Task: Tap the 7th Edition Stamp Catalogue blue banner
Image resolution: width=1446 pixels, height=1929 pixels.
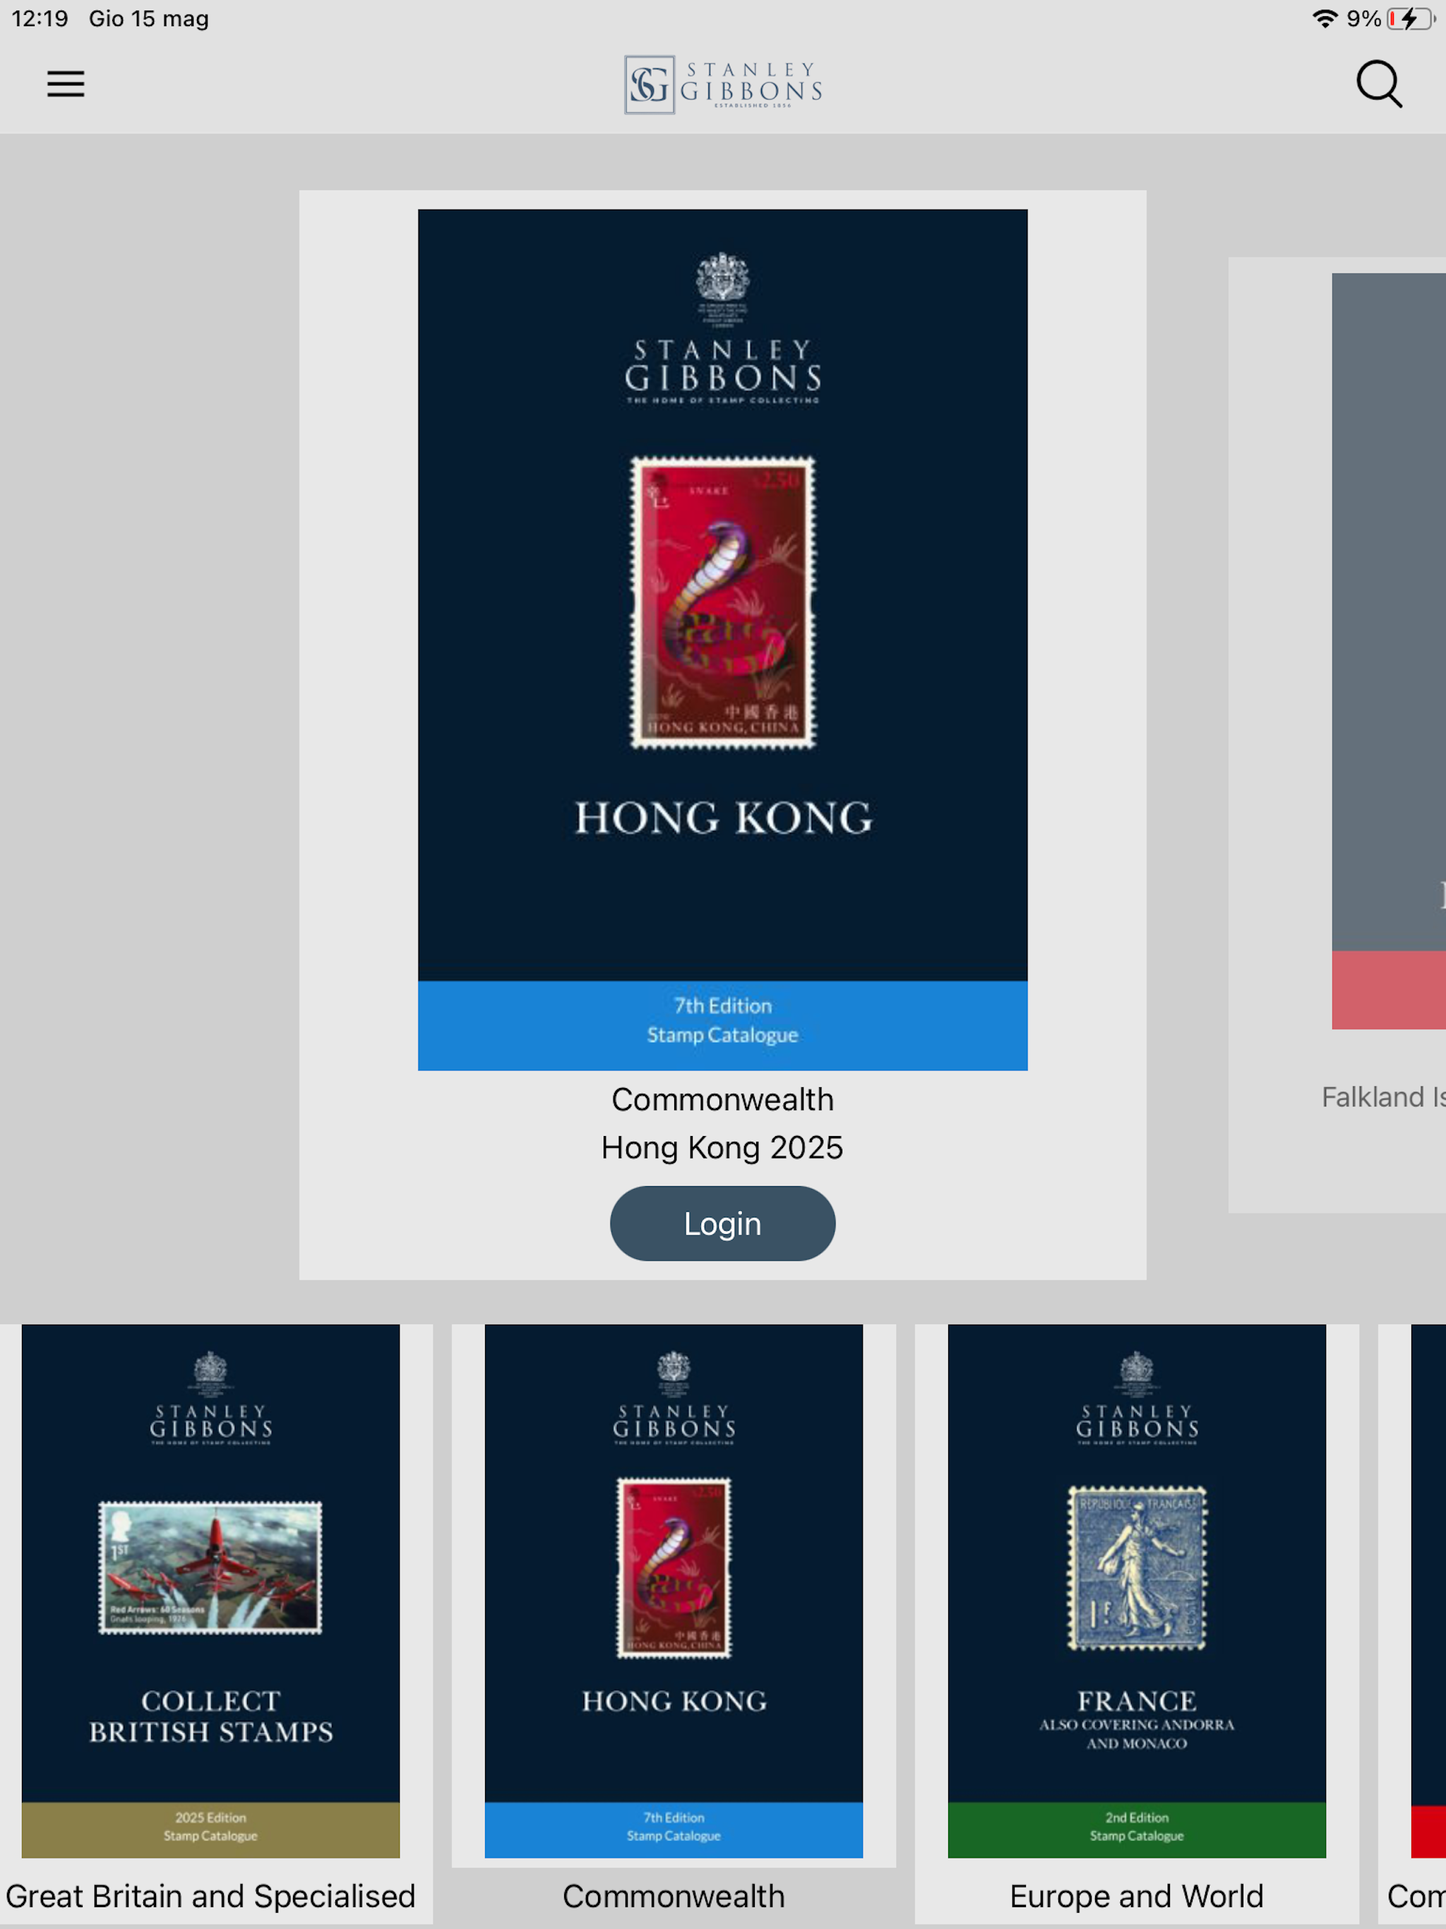Action: point(722,1025)
